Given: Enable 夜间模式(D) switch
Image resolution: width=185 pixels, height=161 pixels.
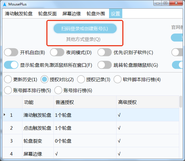Looking at the screenshot, I should pos(57,52).
